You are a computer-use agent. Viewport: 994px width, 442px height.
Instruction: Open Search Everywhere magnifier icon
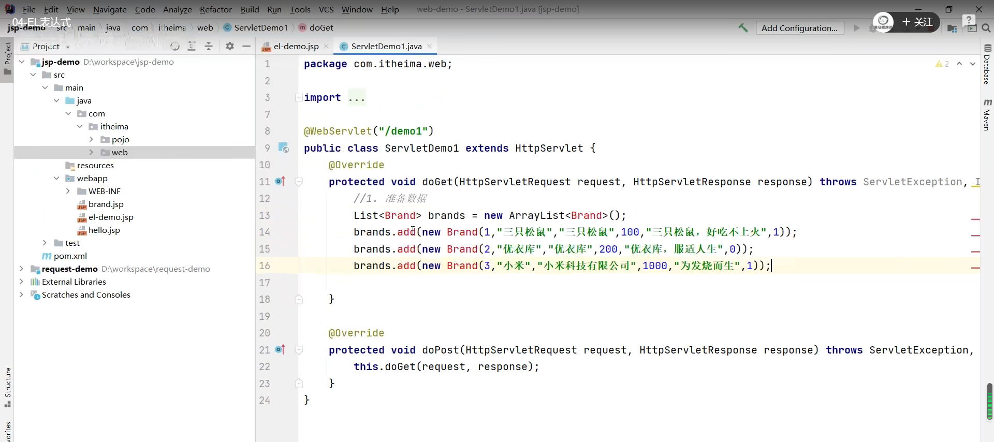pyautogui.click(x=986, y=28)
